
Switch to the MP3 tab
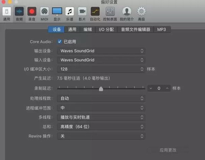click(x=162, y=30)
